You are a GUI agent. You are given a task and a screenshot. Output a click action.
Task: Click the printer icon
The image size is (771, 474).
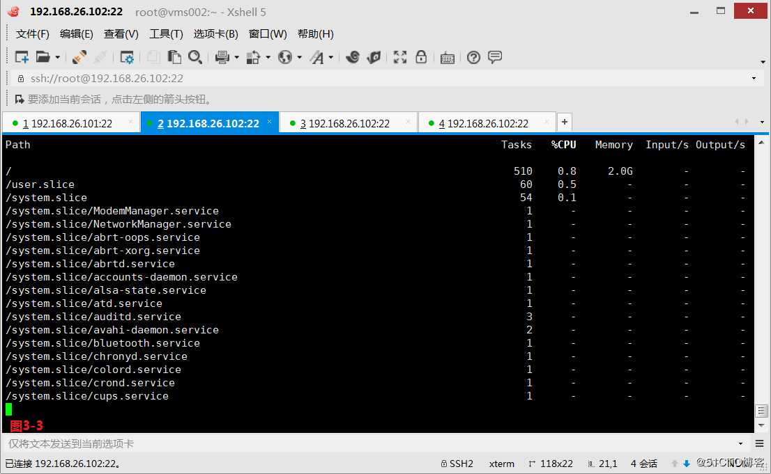point(222,58)
